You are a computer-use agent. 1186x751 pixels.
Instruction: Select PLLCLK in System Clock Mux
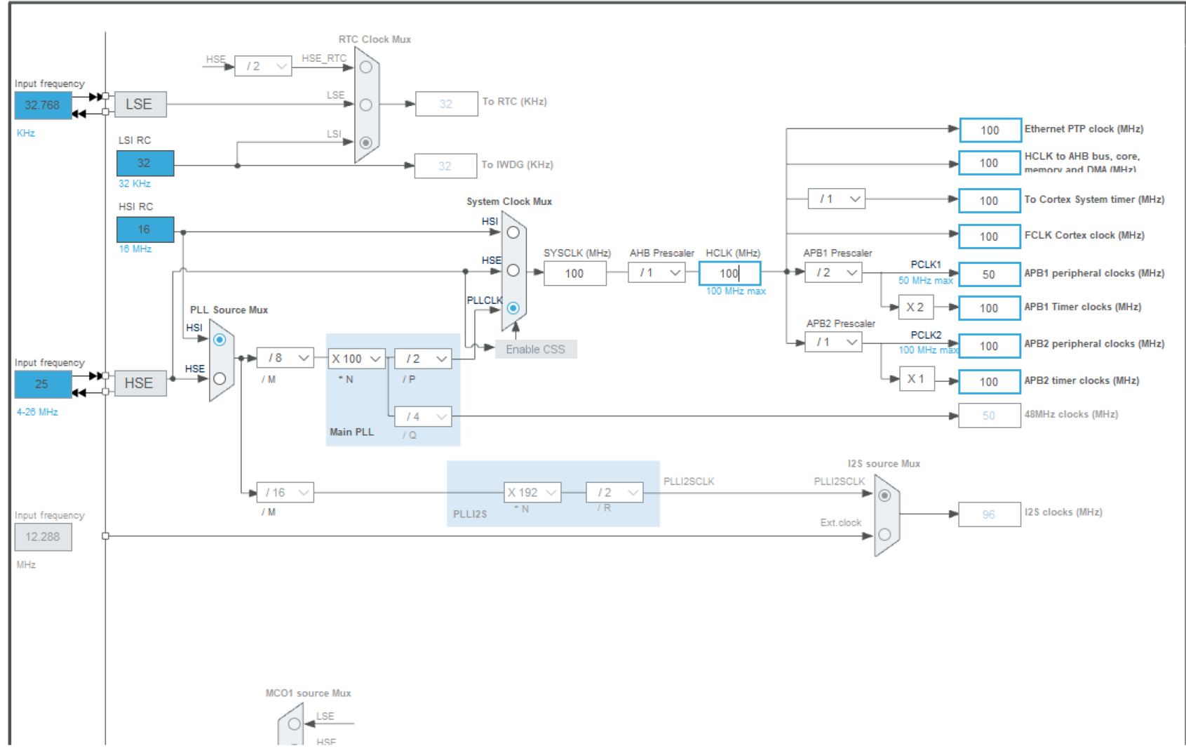tap(513, 308)
